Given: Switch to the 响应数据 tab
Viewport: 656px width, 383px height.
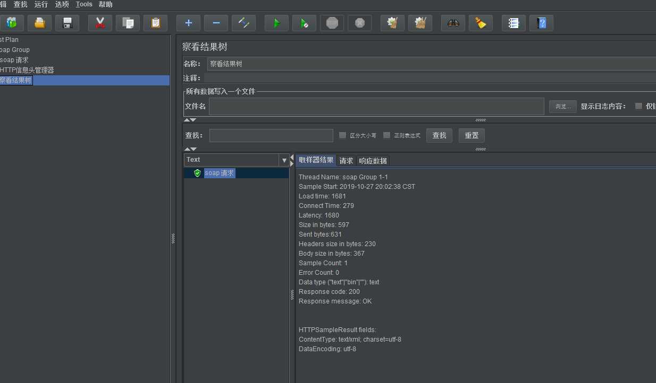Looking at the screenshot, I should [x=373, y=161].
